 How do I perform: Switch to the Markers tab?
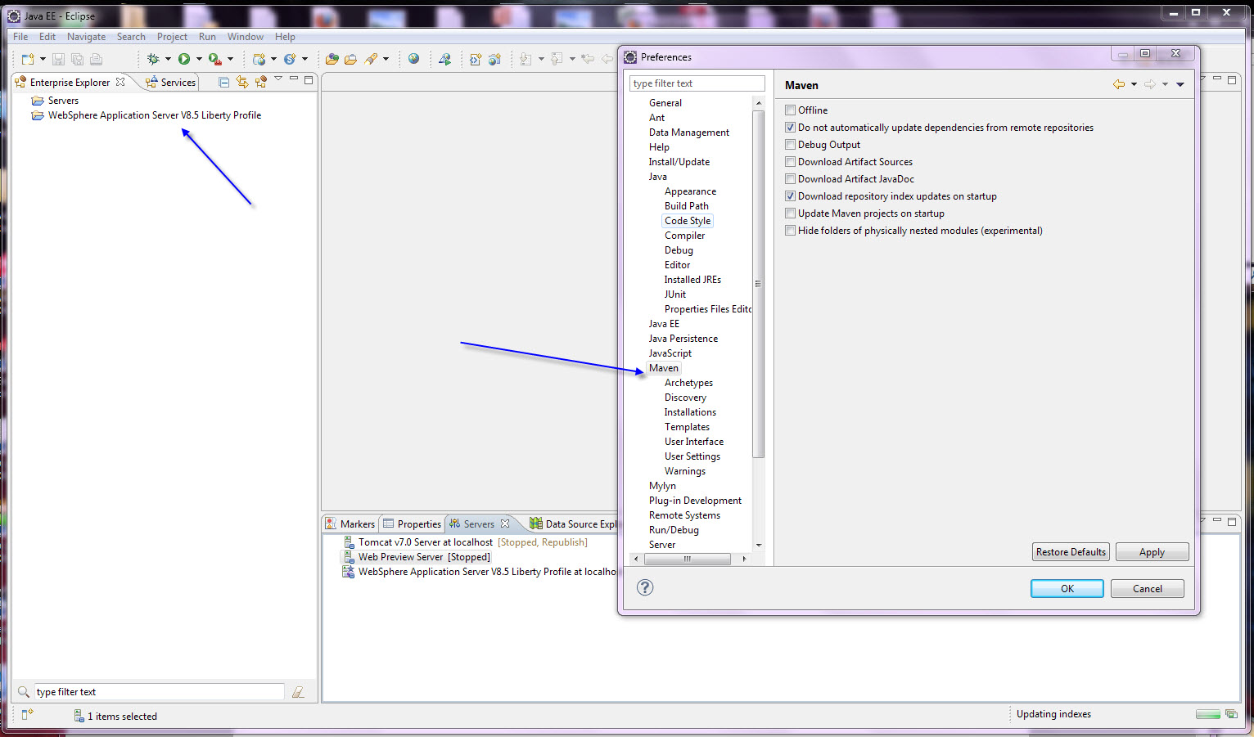coord(350,524)
